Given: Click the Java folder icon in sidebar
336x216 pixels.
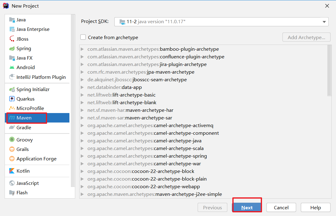Looking at the screenshot, I should [x=12, y=20].
